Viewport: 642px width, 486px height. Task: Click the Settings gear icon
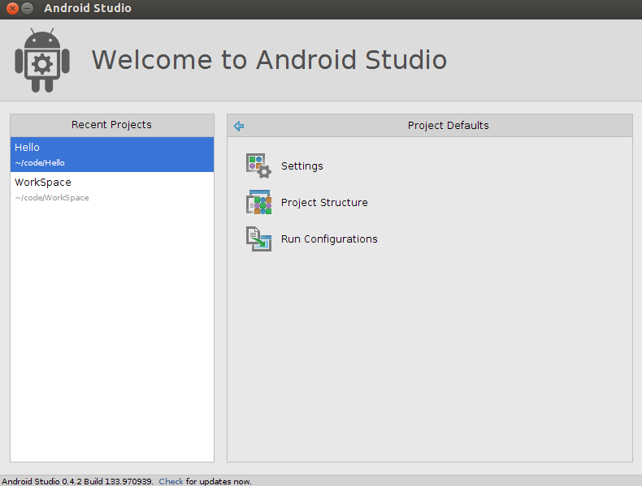point(258,166)
